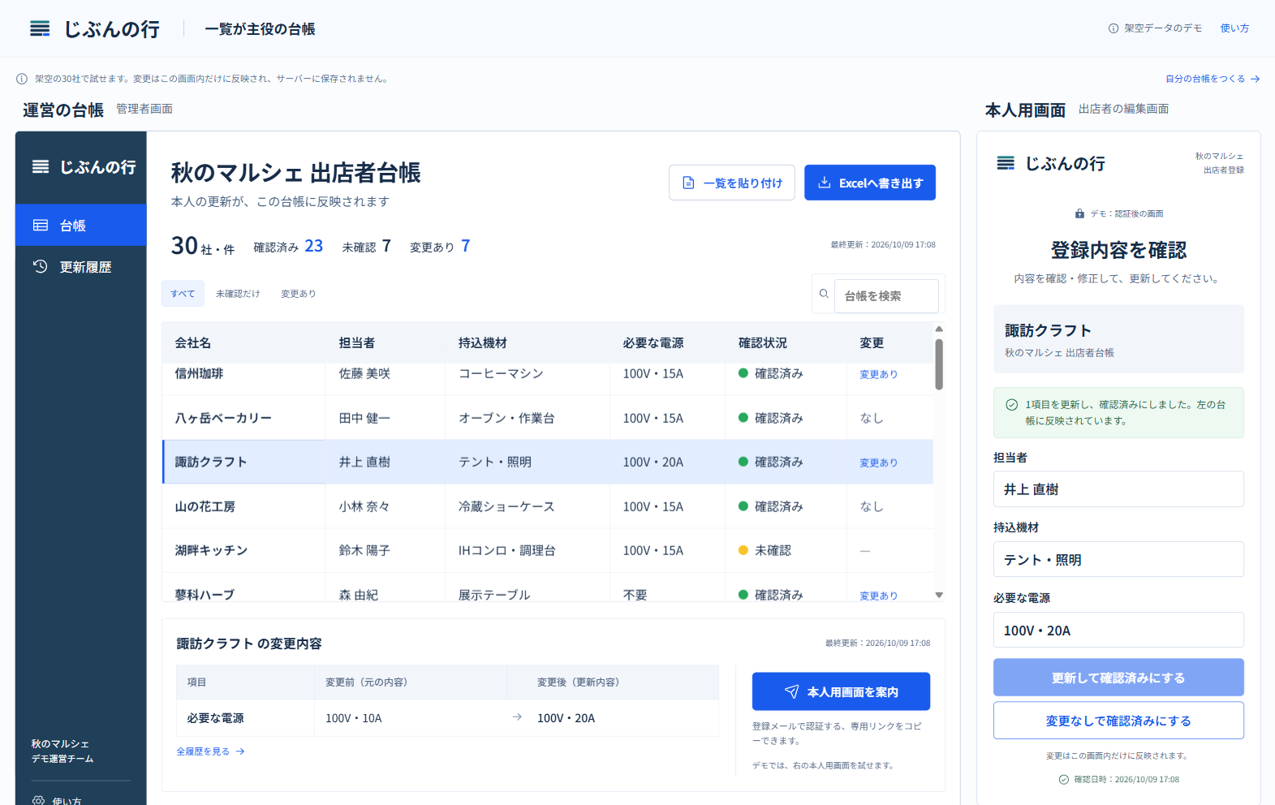Click the download icon on Excel button

click(824, 183)
